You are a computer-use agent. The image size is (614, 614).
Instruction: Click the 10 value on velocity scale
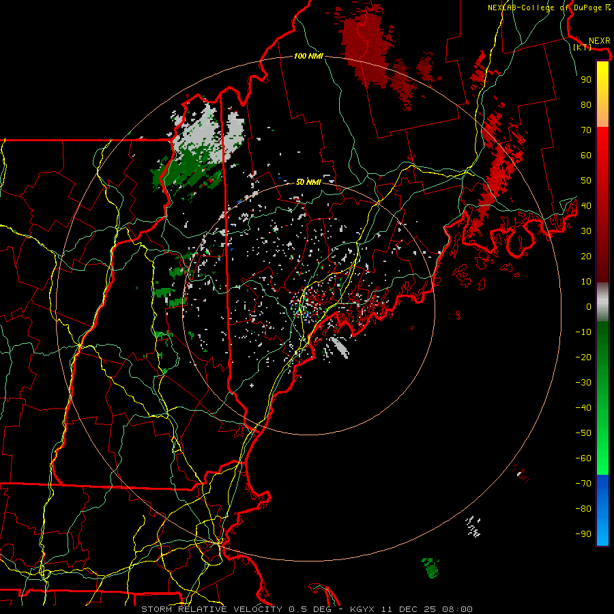point(586,282)
